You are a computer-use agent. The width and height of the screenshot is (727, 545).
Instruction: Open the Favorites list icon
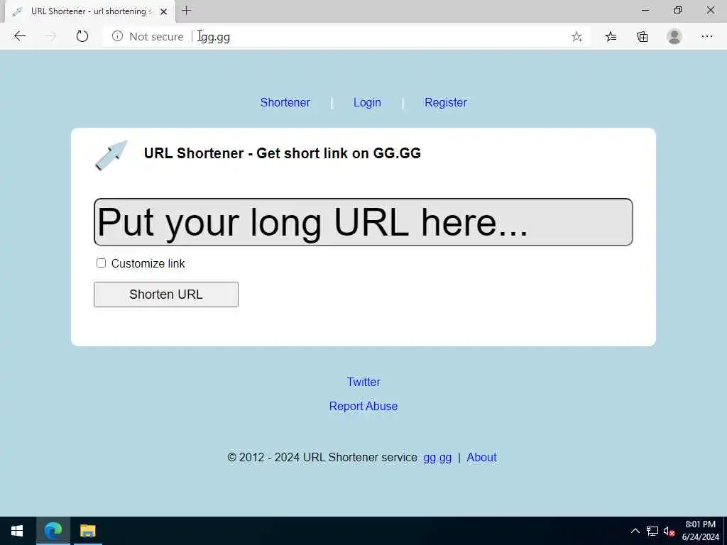coord(611,37)
